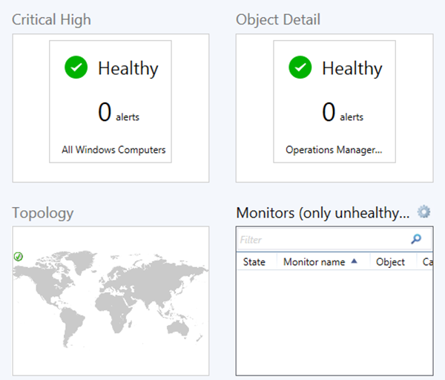
Task: Open the All Windows Computers label
Action: (113, 150)
